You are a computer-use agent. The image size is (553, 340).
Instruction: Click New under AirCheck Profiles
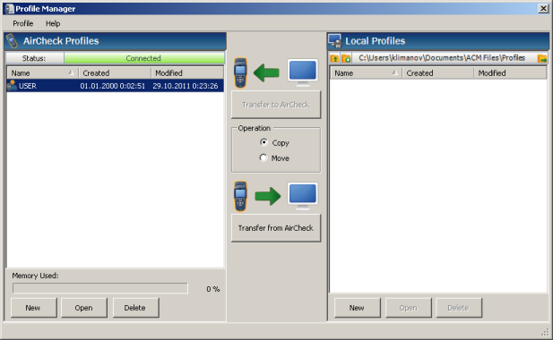33,308
